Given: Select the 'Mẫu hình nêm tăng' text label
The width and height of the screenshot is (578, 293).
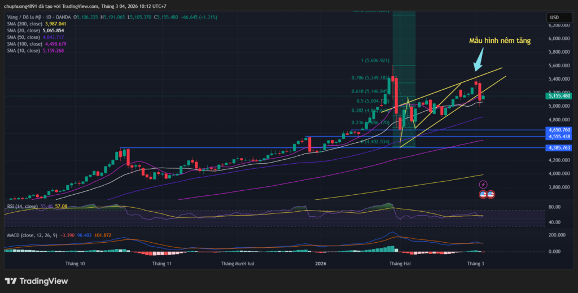Looking at the screenshot, I should tap(500, 41).
